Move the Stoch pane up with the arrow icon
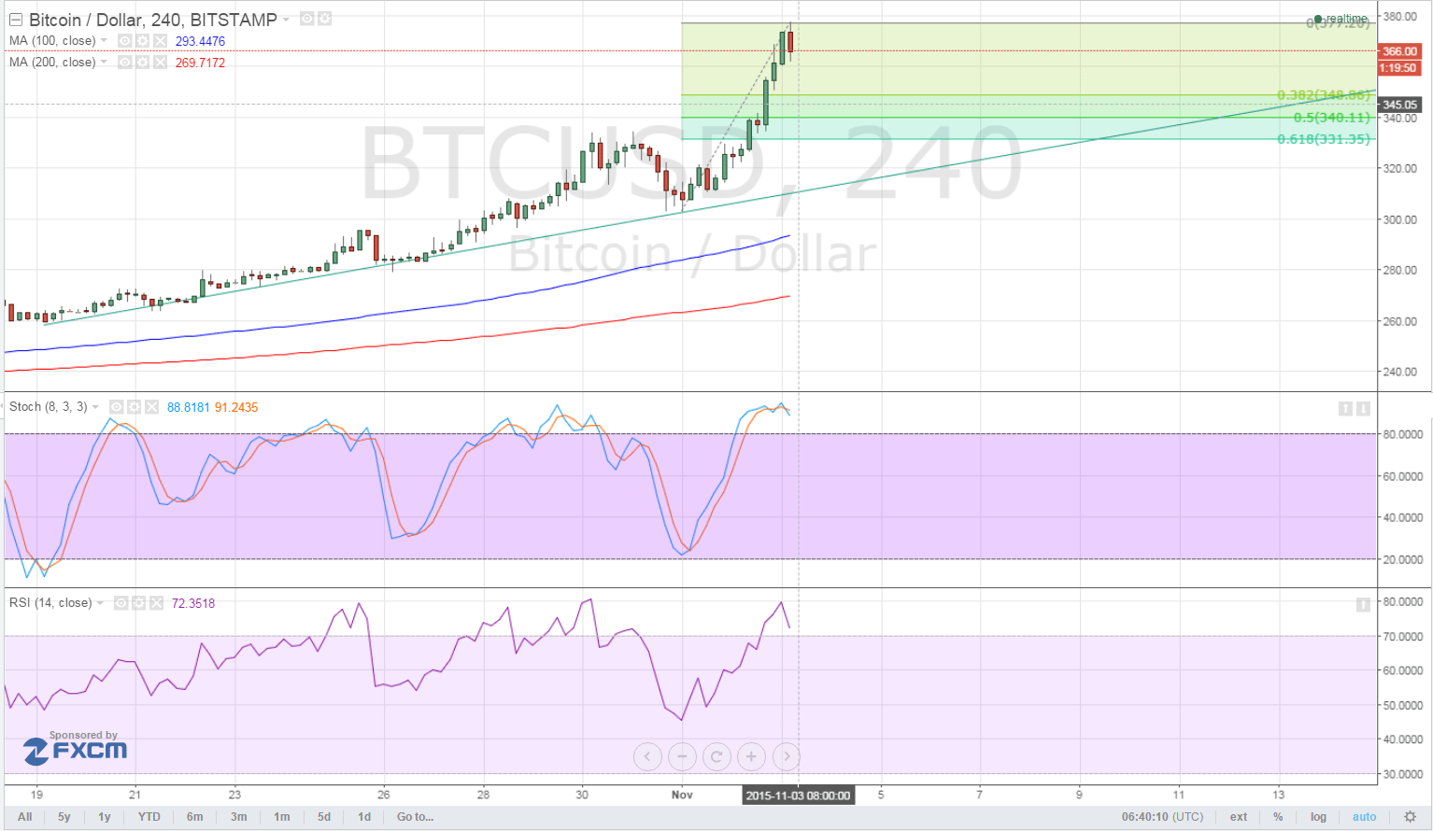 coord(1345,408)
